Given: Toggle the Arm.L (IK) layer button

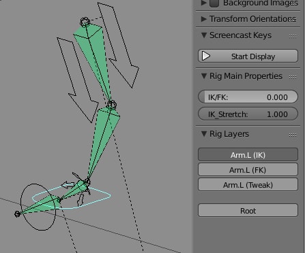Looking at the screenshot, I should coord(248,155).
